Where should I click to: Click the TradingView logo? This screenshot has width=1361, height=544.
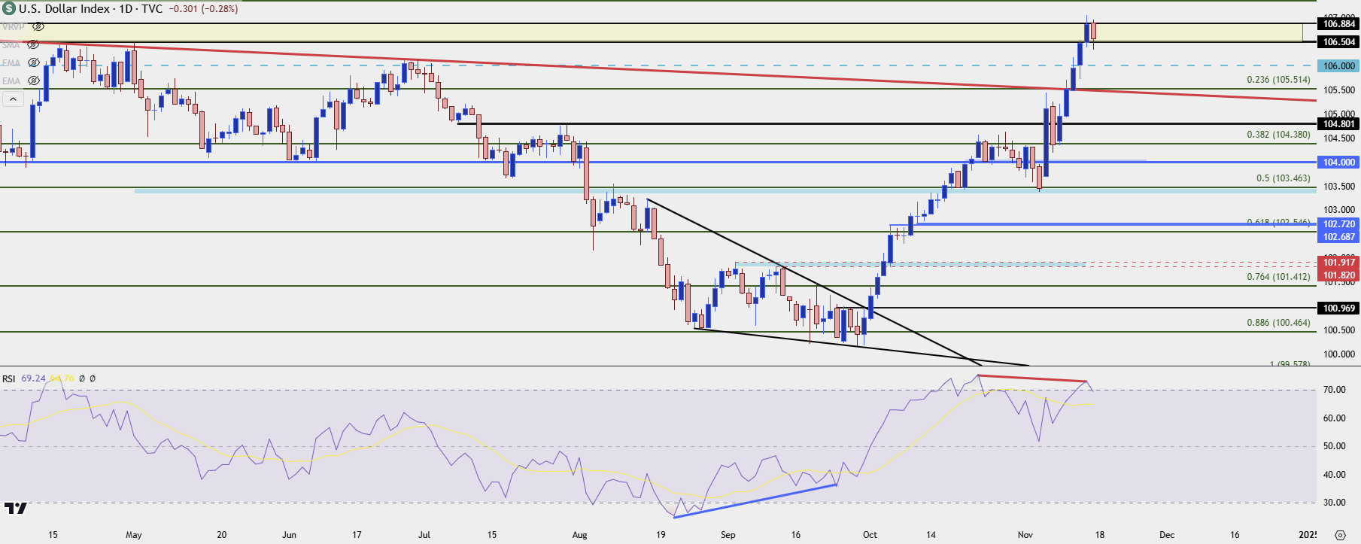click(15, 509)
